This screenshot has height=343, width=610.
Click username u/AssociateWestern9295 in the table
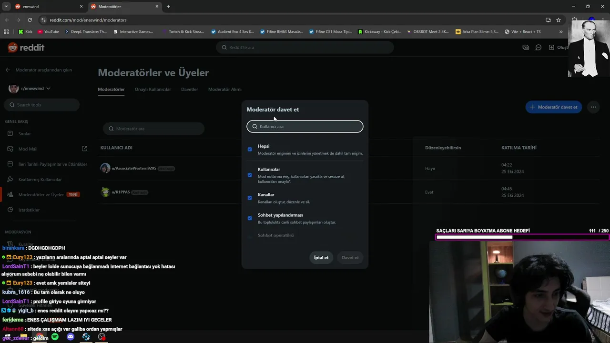(134, 169)
